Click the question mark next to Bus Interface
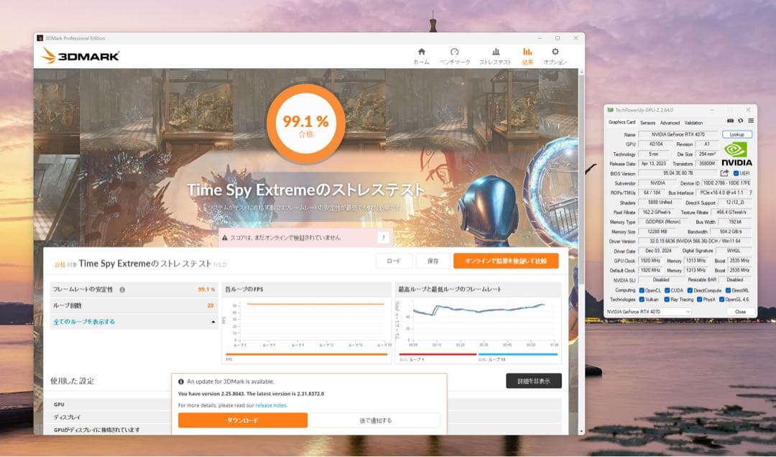The image size is (776, 457). point(750,192)
